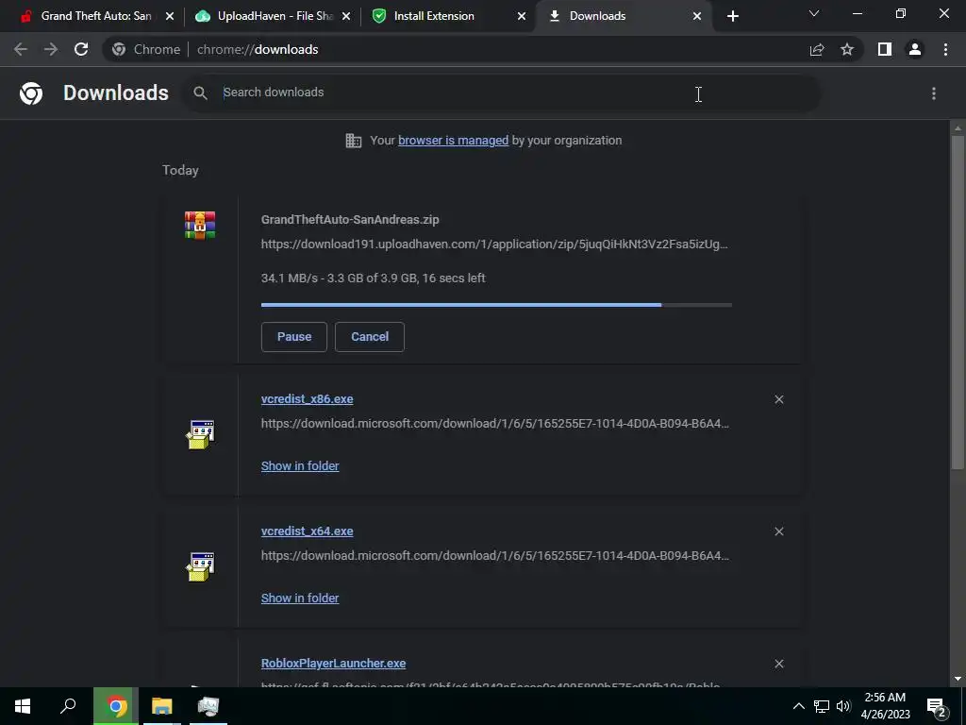Pause the GrandTheftAuto-SanAndreas.zip download

(x=294, y=337)
